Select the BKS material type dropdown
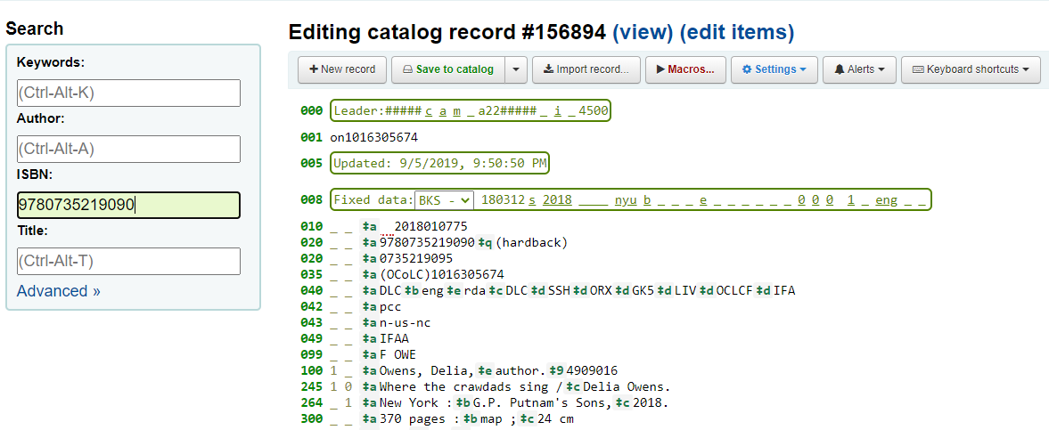The image size is (1049, 430). (445, 200)
